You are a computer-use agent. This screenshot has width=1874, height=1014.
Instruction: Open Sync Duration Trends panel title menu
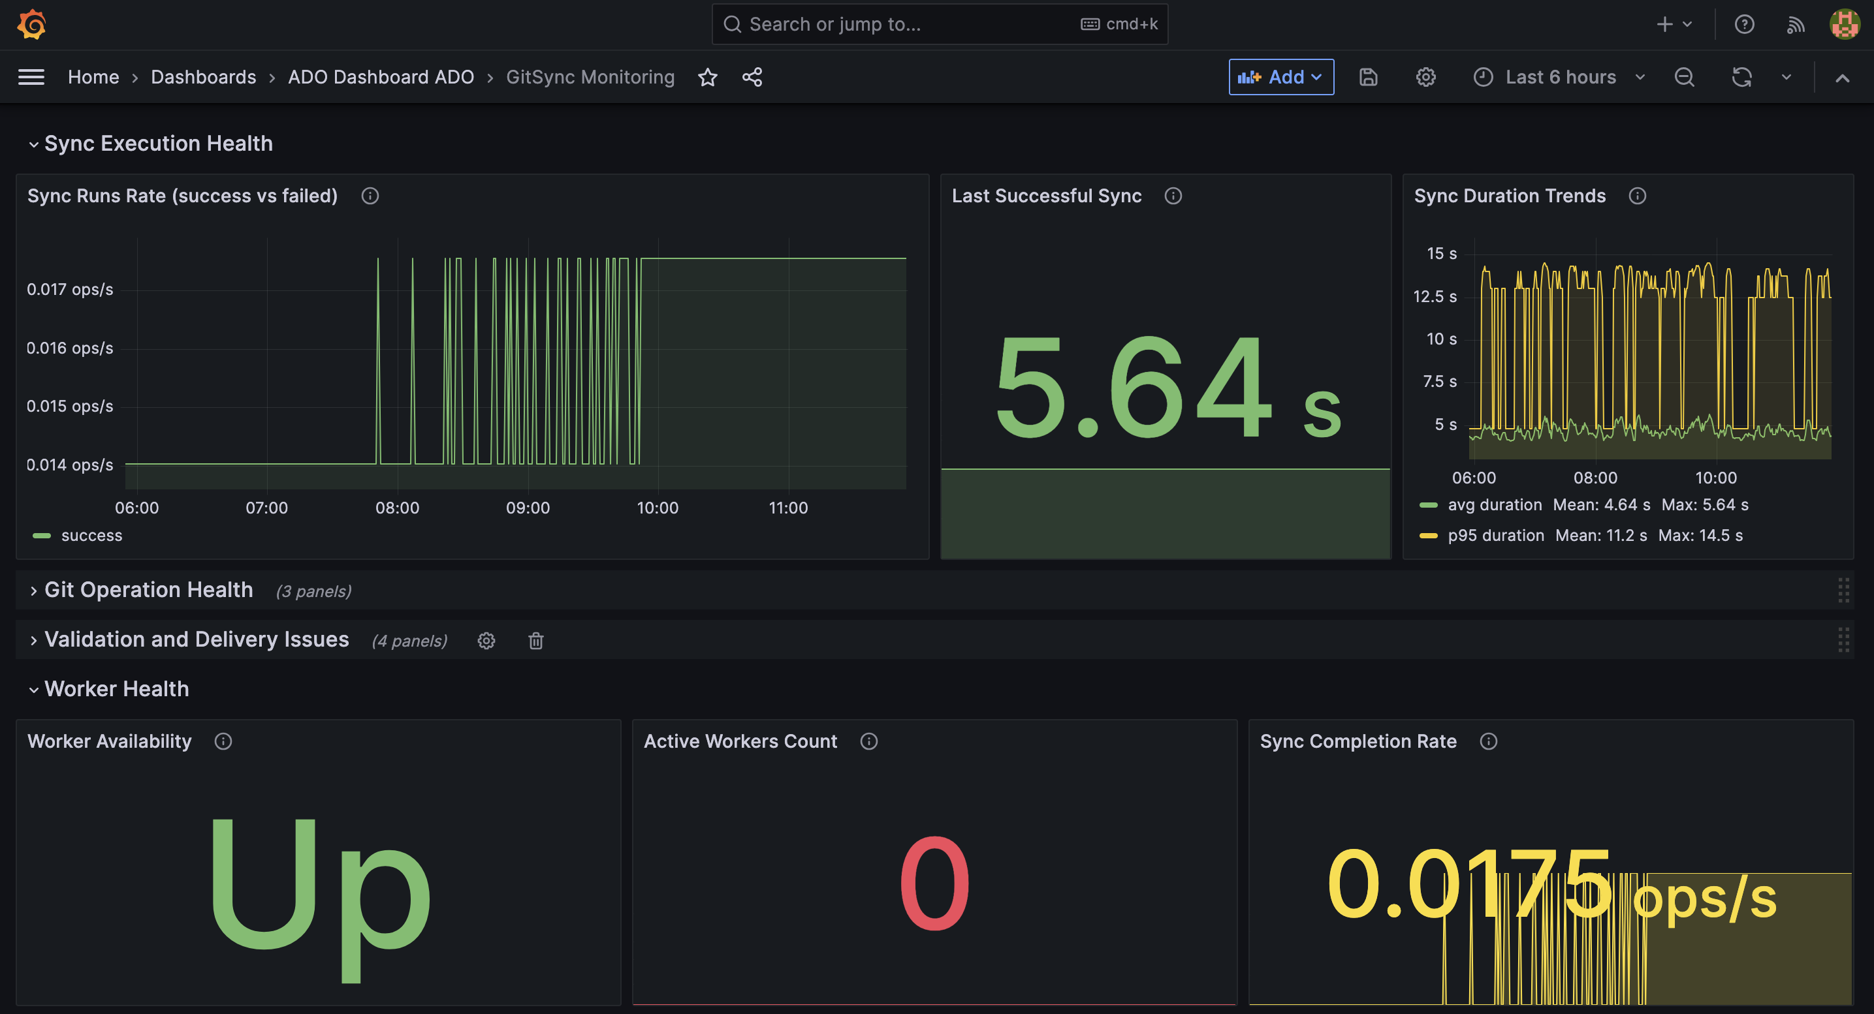(x=1510, y=196)
